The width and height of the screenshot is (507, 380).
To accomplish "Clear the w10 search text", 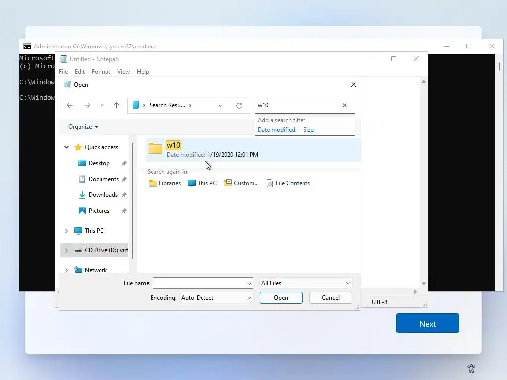I will point(345,105).
